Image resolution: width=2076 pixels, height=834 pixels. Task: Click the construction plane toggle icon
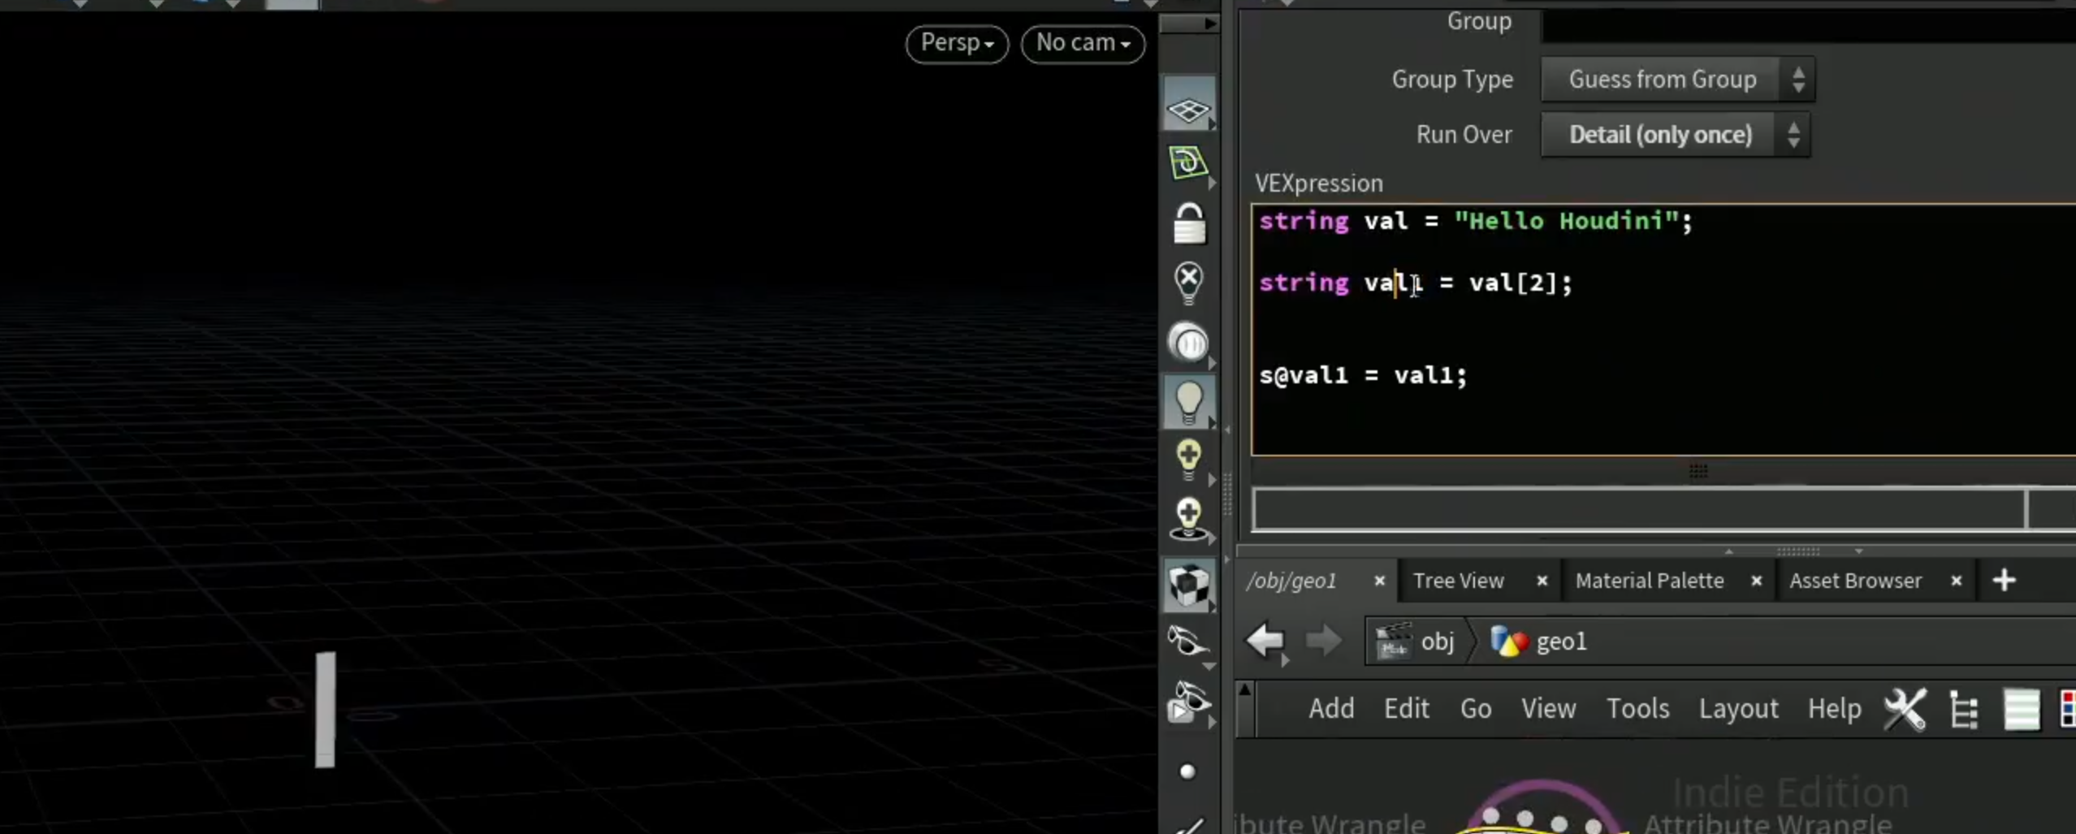pos(1188,162)
